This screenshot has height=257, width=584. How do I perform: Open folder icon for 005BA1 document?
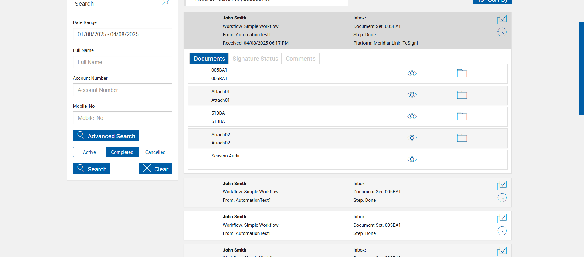(462, 73)
